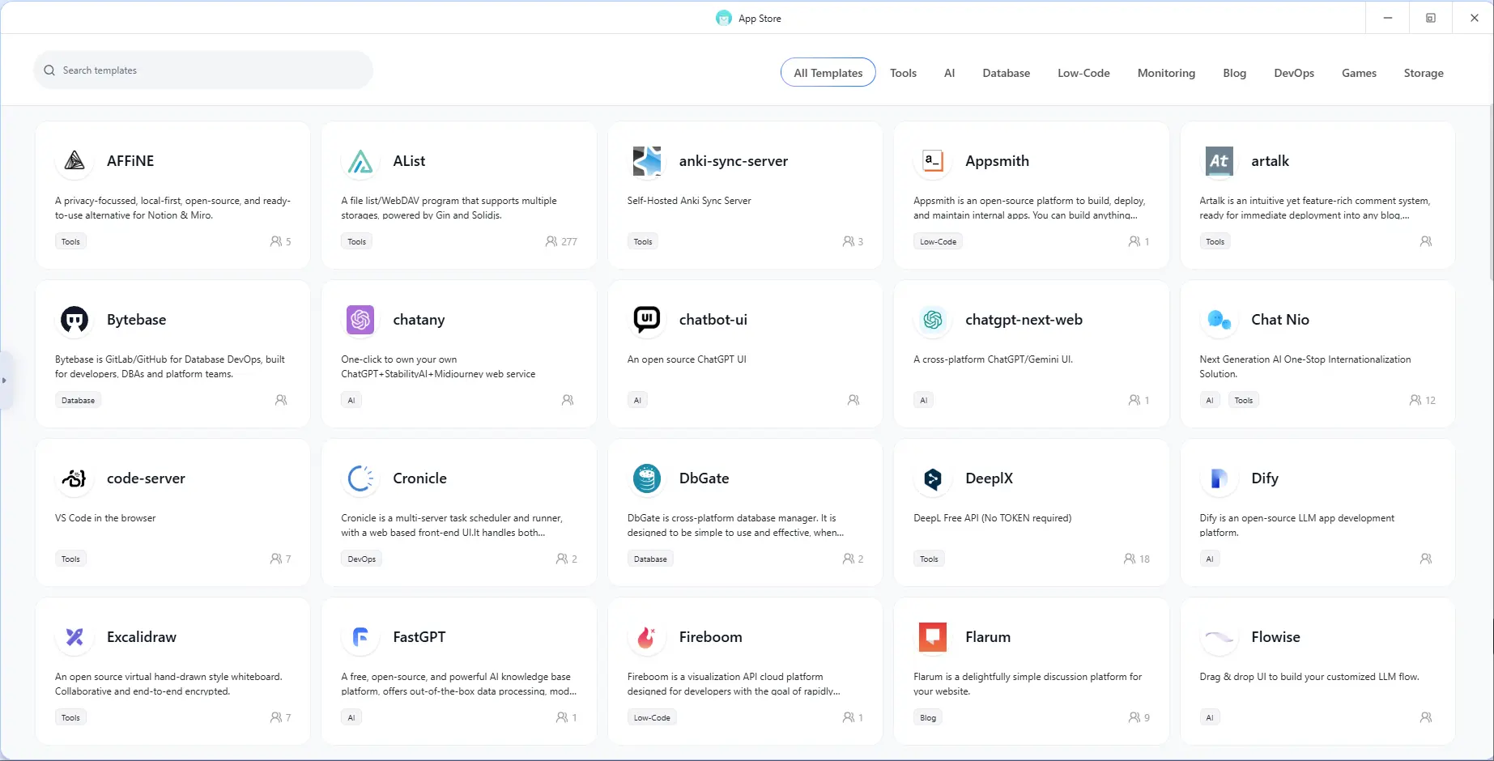Switch to the Database category tab
The image size is (1494, 761).
coord(1006,73)
